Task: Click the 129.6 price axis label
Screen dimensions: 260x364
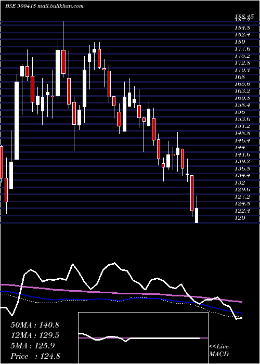Action: (x=242, y=190)
